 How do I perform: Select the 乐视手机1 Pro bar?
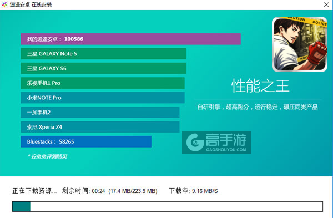pos(103,83)
